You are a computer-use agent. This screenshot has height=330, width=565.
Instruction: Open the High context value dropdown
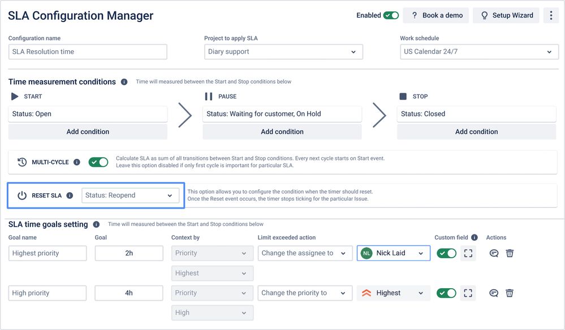(x=212, y=312)
